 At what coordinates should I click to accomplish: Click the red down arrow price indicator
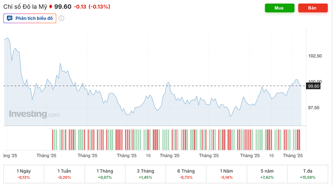pyautogui.click(x=50, y=7)
